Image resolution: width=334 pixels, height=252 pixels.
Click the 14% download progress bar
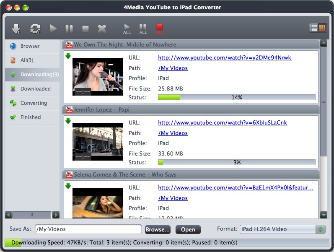[x=236, y=97]
